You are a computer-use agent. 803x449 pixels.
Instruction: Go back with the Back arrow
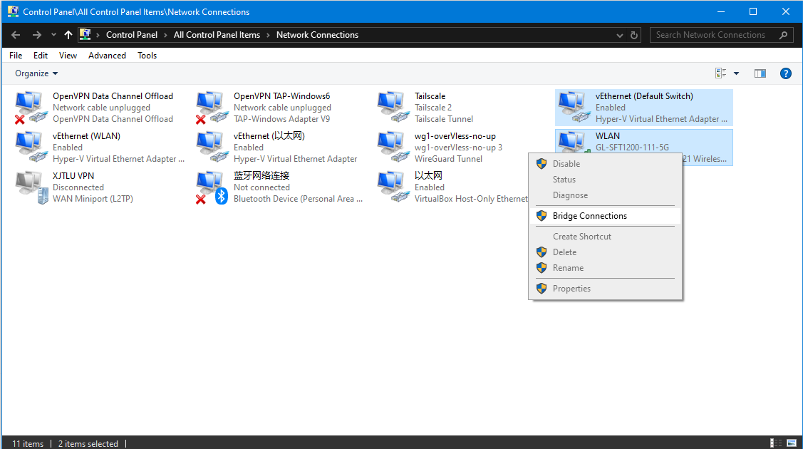click(16, 35)
